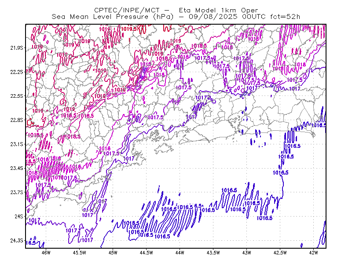This screenshot has width=352, height=272.
Task: Click the "23.7S" latitude axis label
Action: pyautogui.click(x=17, y=192)
